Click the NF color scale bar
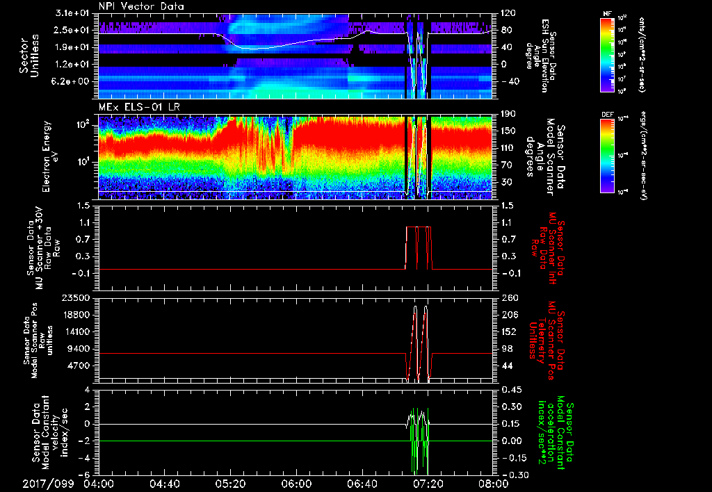This screenshot has height=492, width=712. (606, 54)
